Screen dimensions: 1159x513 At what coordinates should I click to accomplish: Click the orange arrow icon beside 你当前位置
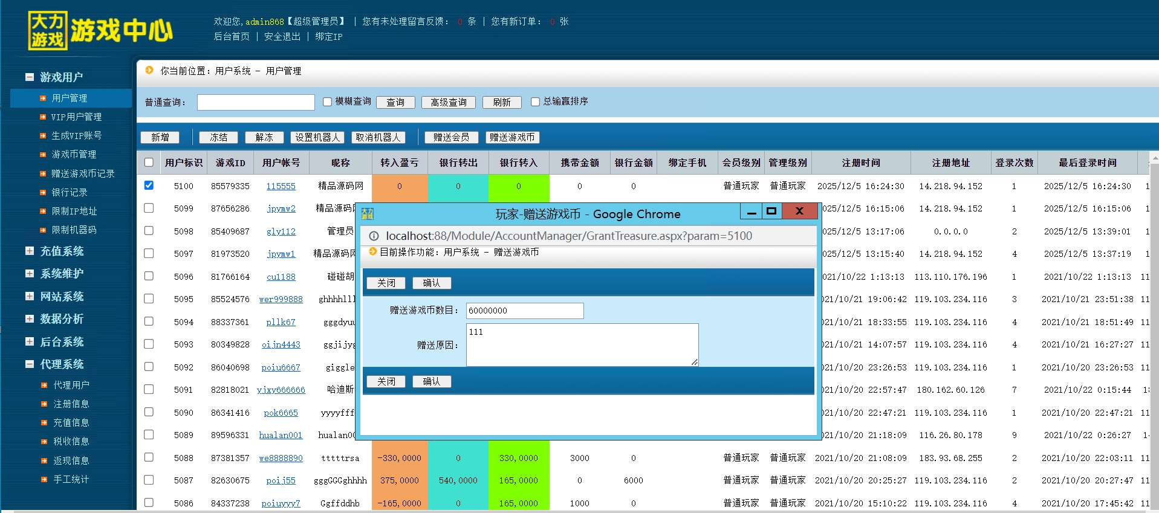click(x=149, y=71)
